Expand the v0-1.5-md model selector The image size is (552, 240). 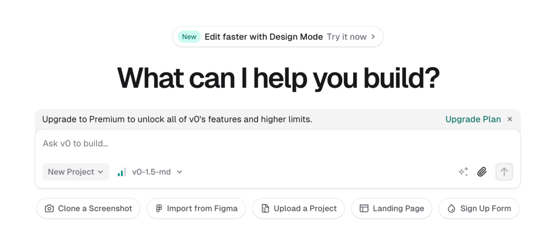point(156,172)
